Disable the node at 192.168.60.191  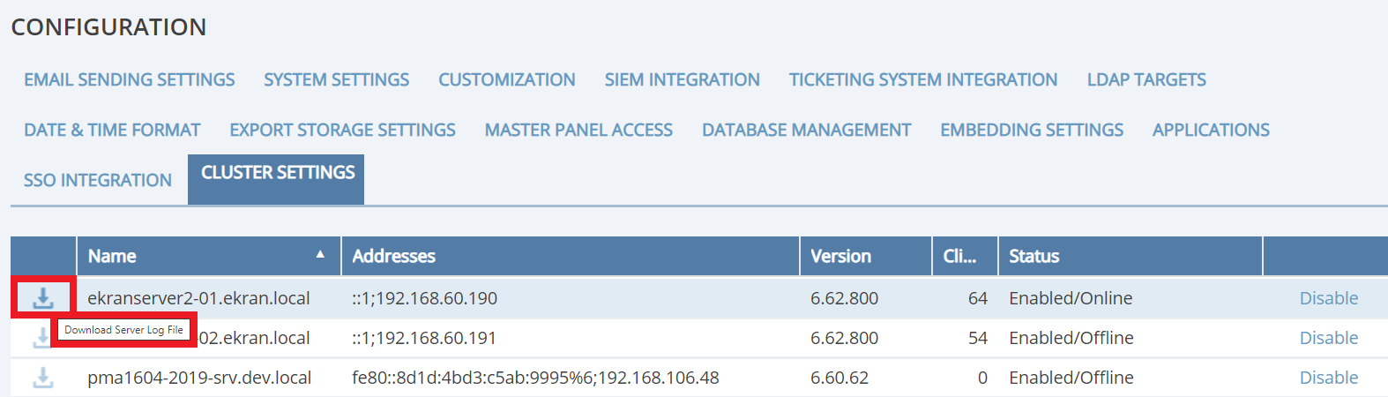(1328, 338)
